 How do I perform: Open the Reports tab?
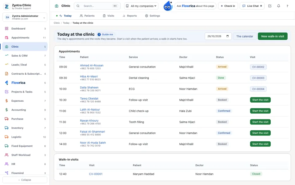pos(130,16)
